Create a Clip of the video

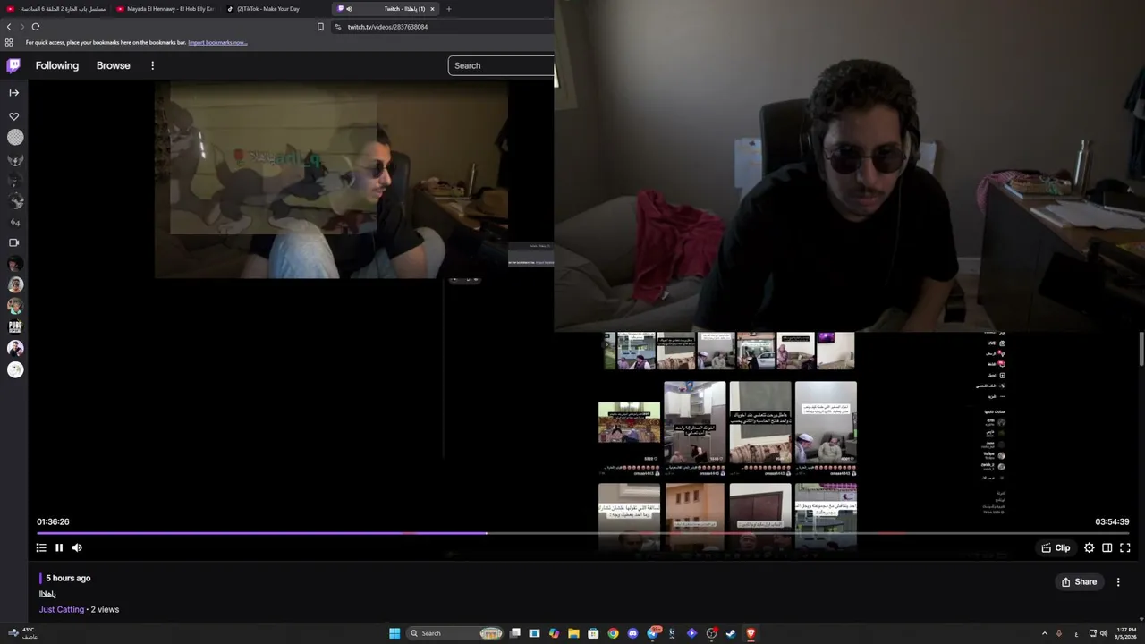[x=1056, y=547]
